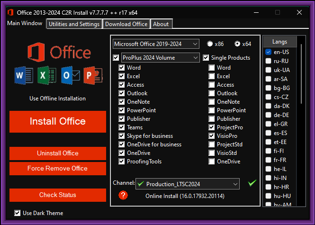Click the Langs list vertical scrollbar
Screen dimensions: 315x225
pyautogui.click(x=301, y=74)
